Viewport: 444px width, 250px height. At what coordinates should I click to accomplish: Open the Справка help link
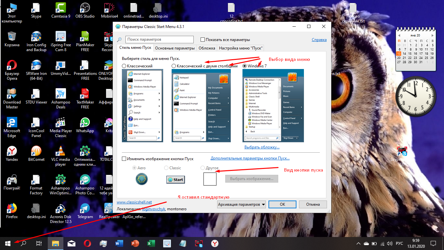319,40
